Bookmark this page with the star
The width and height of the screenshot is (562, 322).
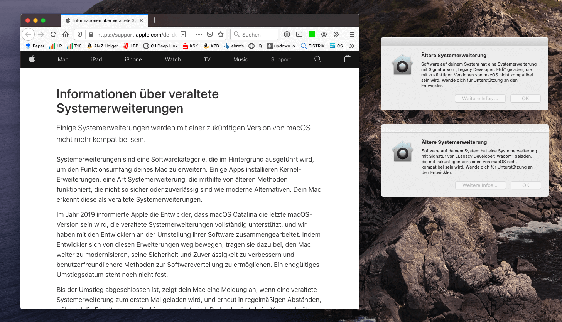tap(221, 34)
